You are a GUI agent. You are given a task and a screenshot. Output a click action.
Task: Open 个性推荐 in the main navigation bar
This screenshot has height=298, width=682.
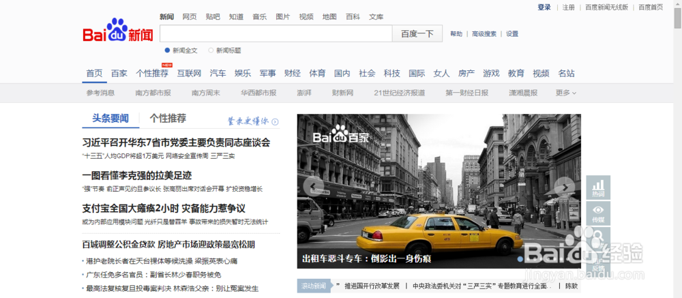pyautogui.click(x=152, y=74)
